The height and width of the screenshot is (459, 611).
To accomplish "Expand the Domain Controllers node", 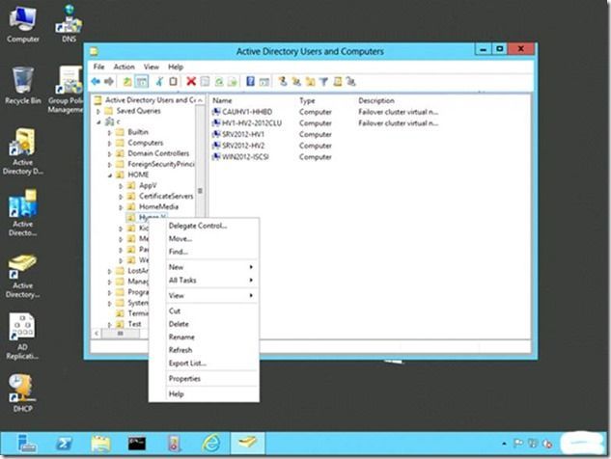I will (x=109, y=153).
